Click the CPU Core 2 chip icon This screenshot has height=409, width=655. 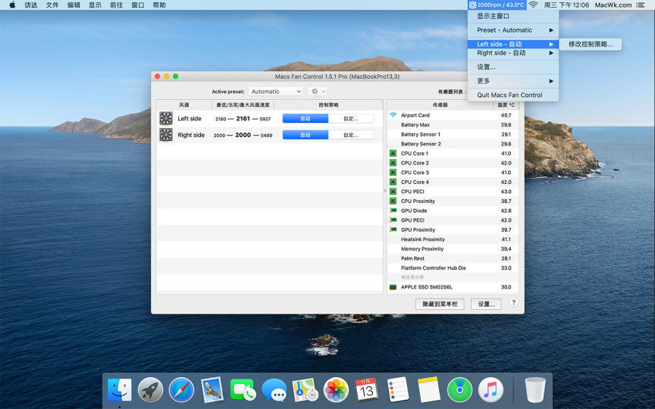393,163
